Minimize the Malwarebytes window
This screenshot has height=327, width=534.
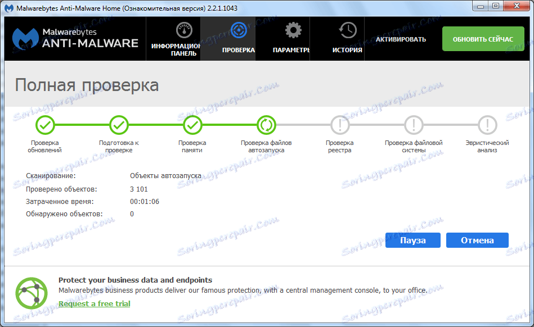[x=481, y=6]
